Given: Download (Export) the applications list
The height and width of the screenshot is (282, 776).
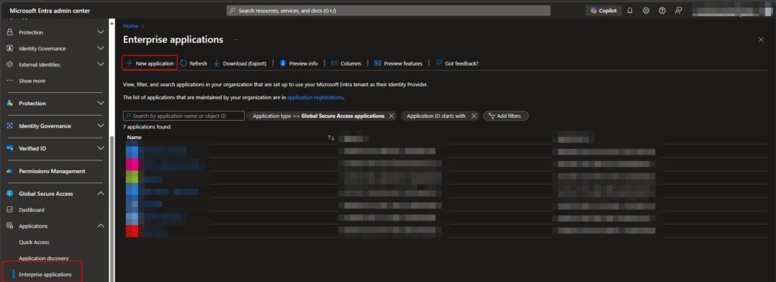Looking at the screenshot, I should [240, 64].
